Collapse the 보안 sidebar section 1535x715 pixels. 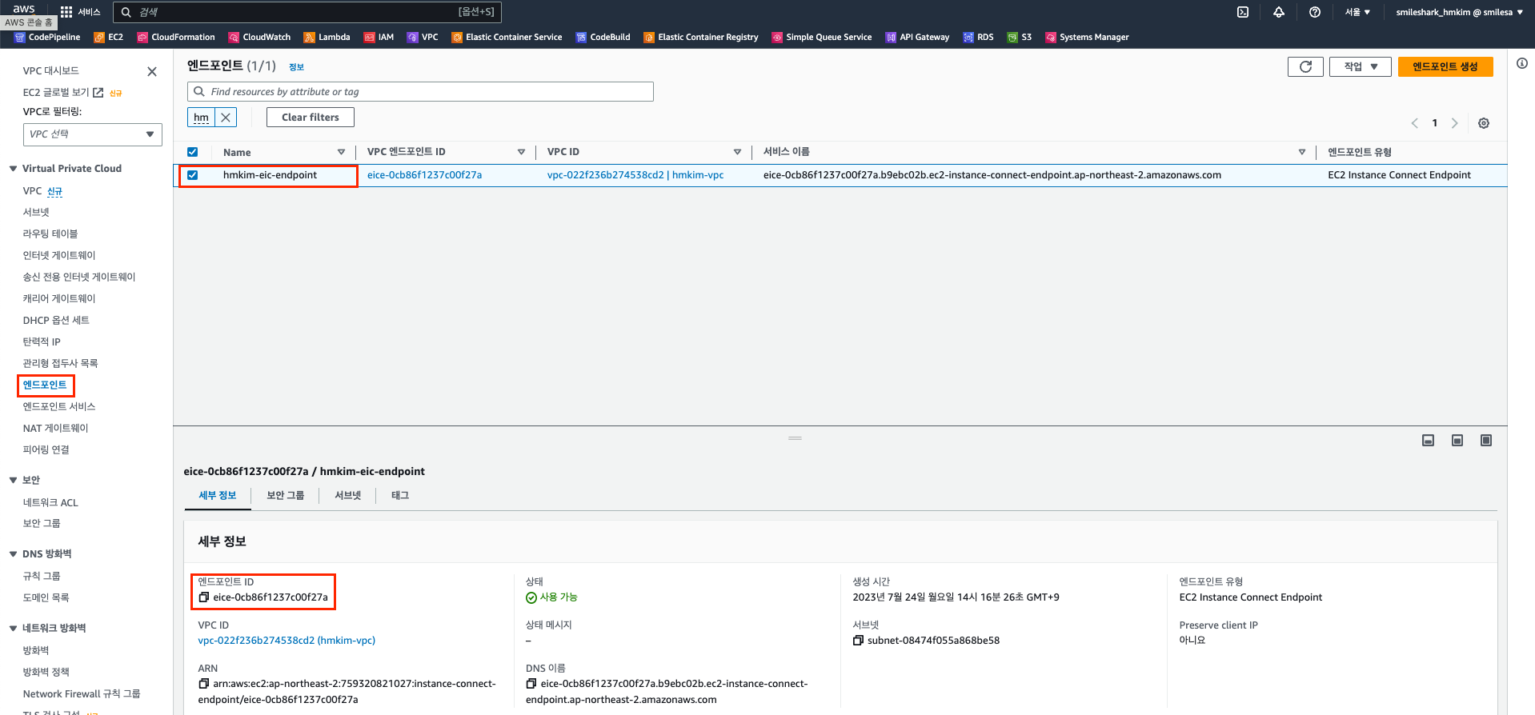click(13, 481)
